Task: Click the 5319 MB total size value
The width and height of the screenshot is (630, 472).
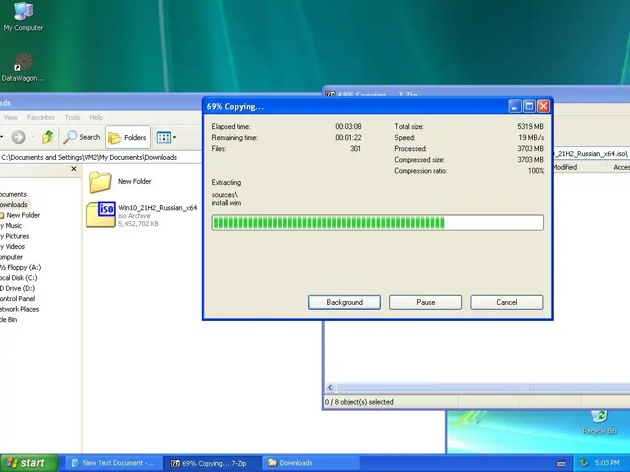Action: coord(530,127)
